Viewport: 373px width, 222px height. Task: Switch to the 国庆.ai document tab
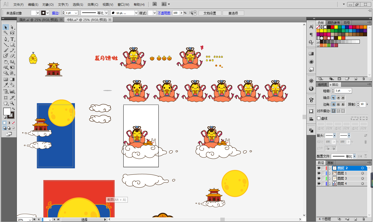click(x=39, y=20)
